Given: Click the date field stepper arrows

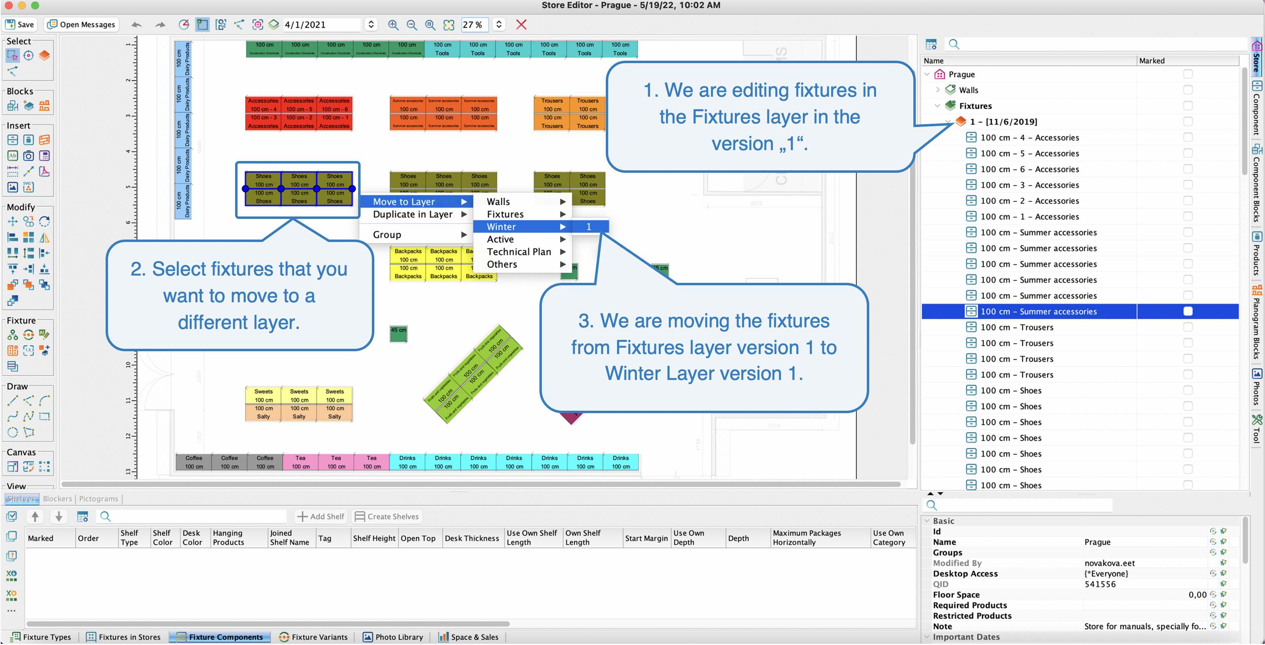Looking at the screenshot, I should point(371,25).
